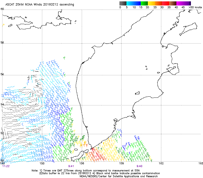
Task: Click the purple swath time "11:22"
Action: pyautogui.click(x=6, y=166)
